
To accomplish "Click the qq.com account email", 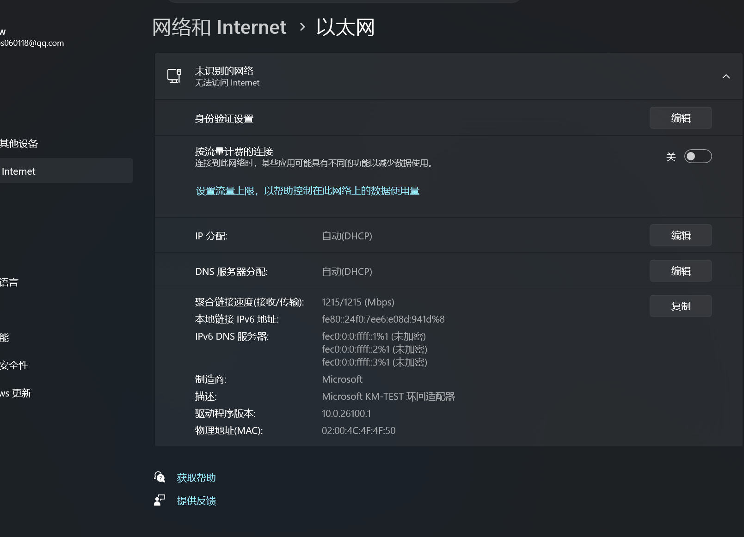I will (32, 43).
